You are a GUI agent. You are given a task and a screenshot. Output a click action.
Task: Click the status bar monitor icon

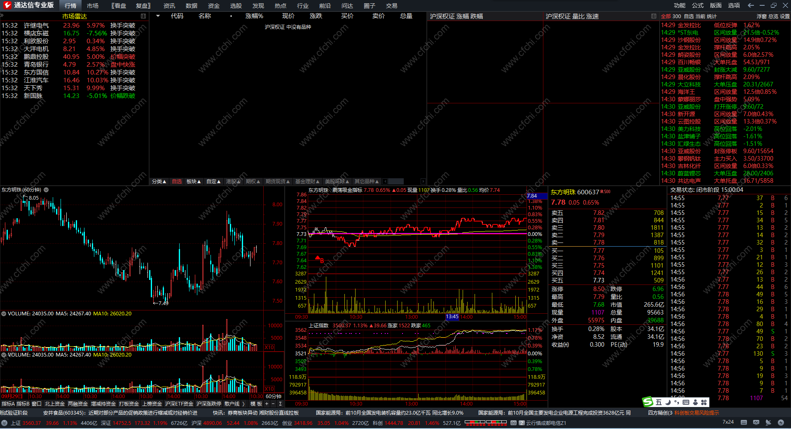756,422
